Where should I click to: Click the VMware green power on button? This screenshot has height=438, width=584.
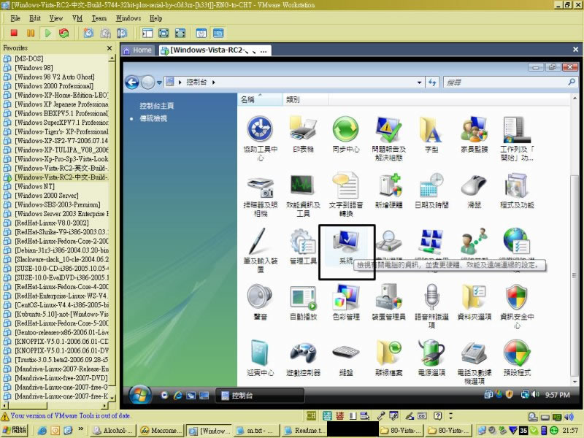(x=47, y=33)
